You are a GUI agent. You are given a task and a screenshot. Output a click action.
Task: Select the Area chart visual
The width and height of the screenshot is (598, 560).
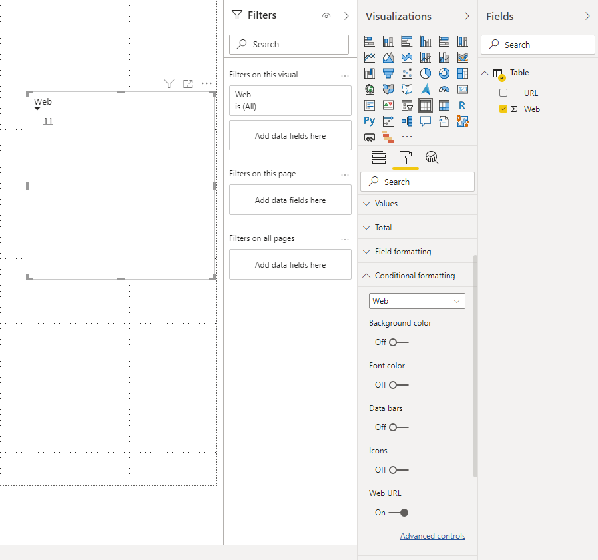tap(388, 57)
